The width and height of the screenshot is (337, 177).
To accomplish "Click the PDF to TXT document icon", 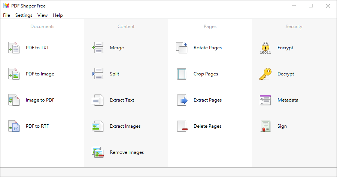I will pyautogui.click(x=14, y=48).
